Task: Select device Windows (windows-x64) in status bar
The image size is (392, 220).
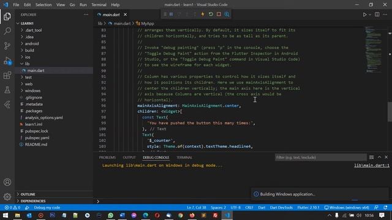Action: [x=347, y=208]
